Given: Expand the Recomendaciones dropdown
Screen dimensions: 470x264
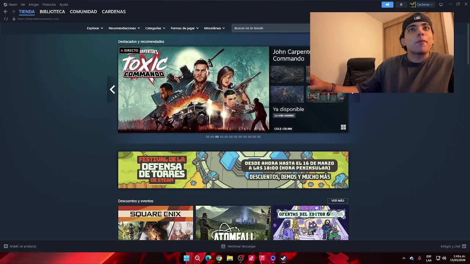Looking at the screenshot, I should tap(124, 28).
